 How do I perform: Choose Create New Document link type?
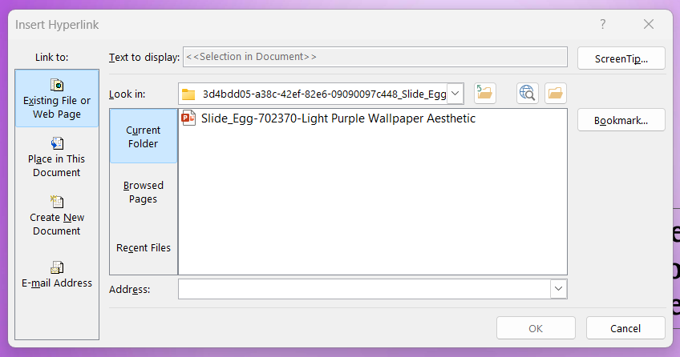pos(57,215)
